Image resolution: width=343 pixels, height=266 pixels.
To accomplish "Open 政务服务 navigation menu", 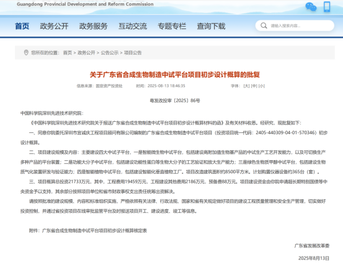I will point(94,26).
